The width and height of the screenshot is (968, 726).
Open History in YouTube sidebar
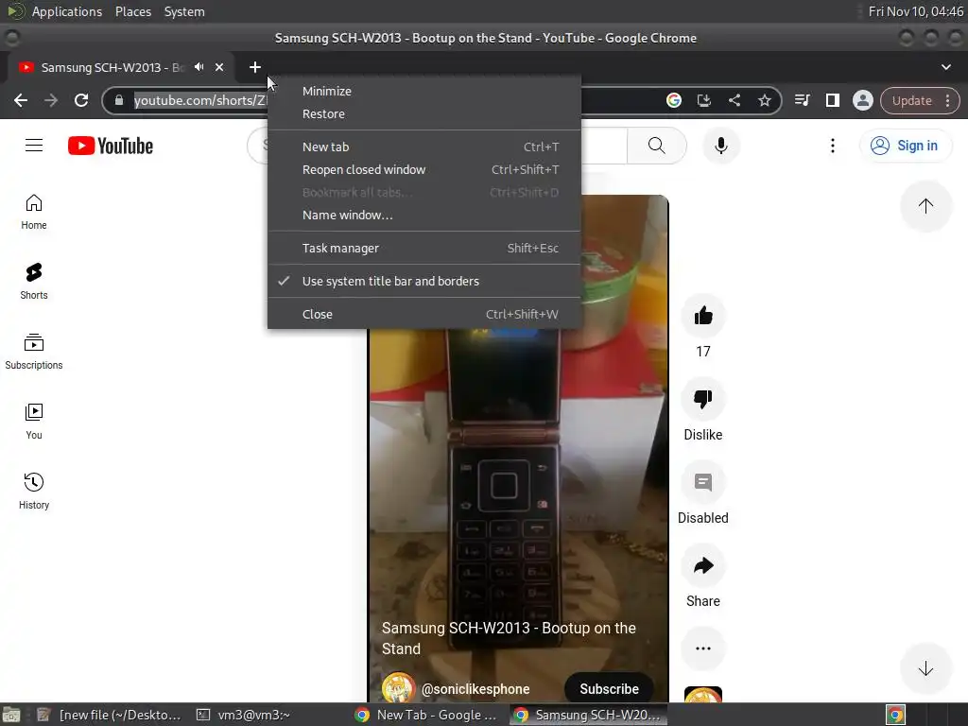pyautogui.click(x=34, y=492)
